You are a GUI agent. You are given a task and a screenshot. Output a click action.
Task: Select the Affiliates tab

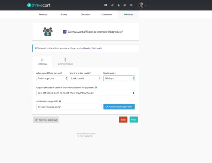[x=128, y=14]
